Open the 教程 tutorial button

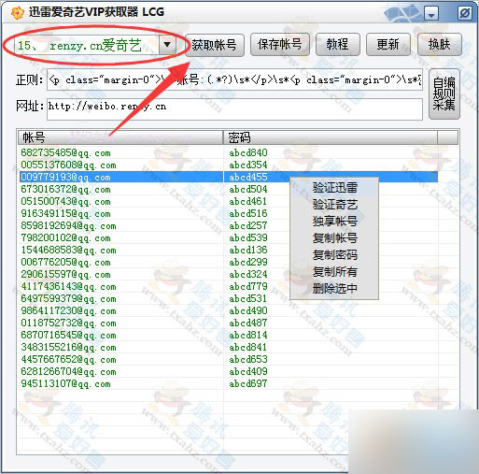pos(338,45)
